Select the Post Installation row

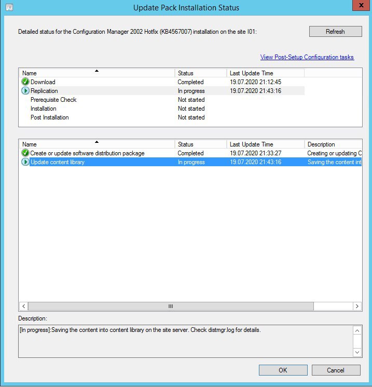tap(163, 117)
